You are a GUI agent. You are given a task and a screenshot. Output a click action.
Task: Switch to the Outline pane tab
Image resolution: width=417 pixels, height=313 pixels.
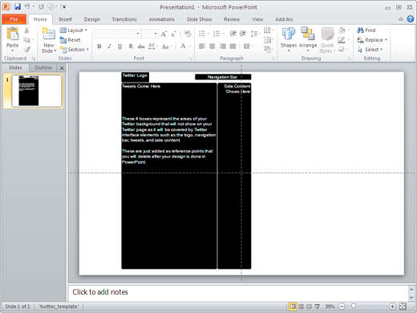43,67
